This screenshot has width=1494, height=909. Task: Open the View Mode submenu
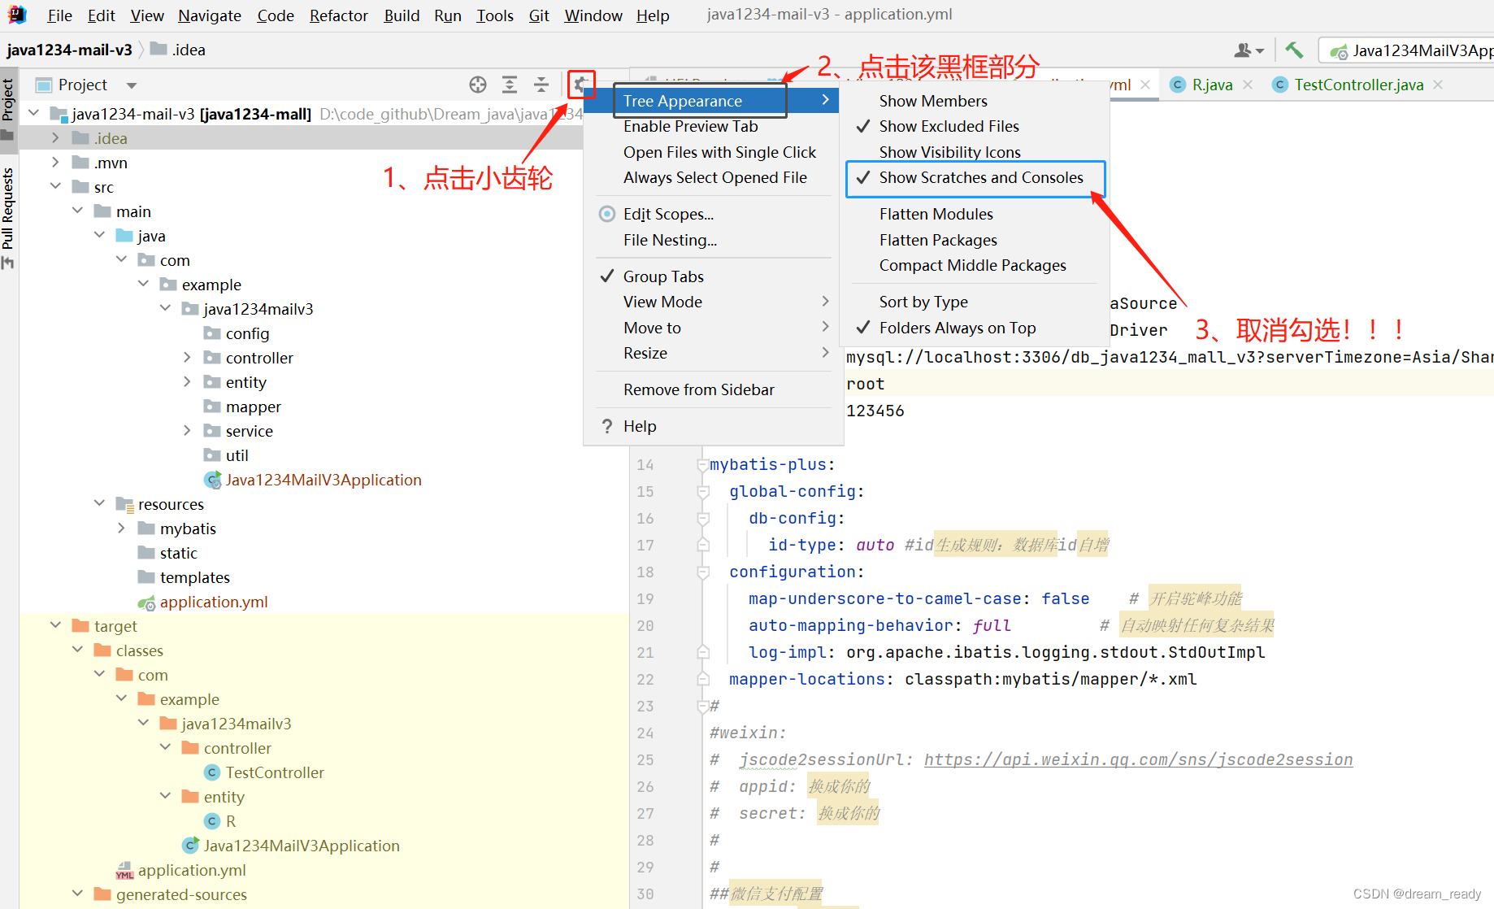(714, 302)
